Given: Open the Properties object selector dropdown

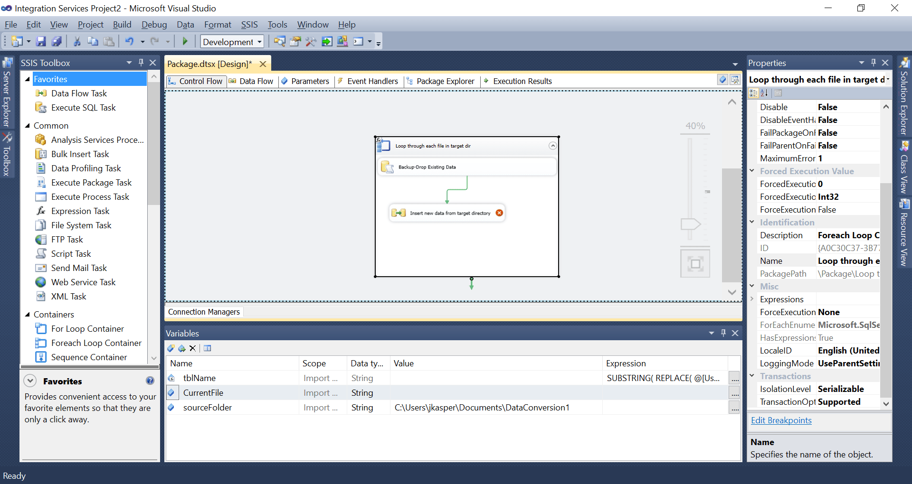Looking at the screenshot, I should (887, 80).
